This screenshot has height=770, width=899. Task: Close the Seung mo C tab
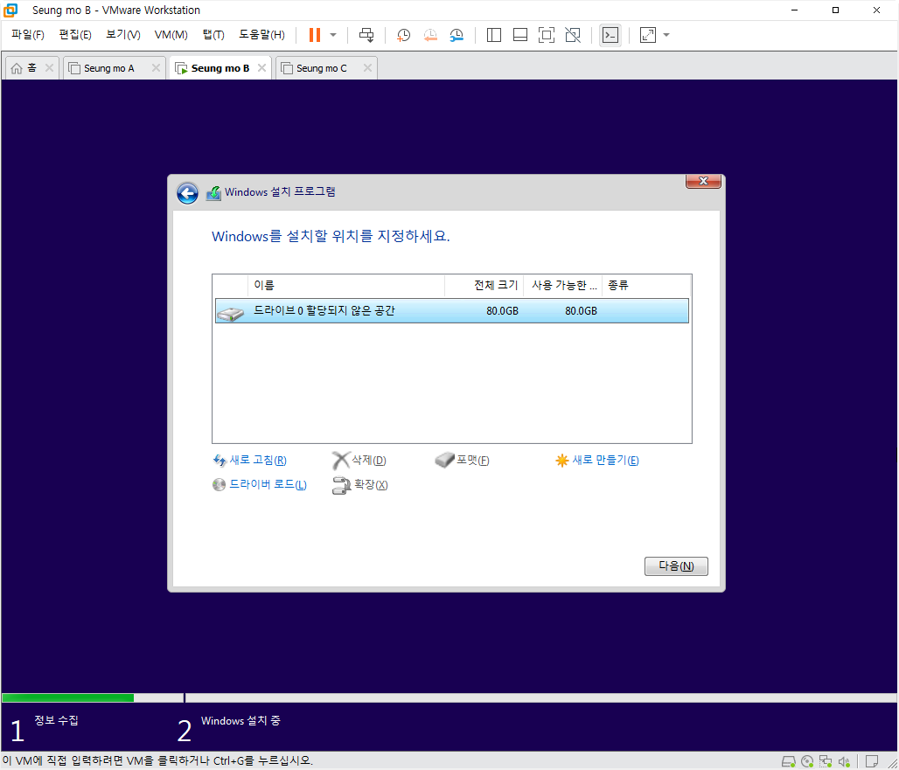pyautogui.click(x=367, y=67)
